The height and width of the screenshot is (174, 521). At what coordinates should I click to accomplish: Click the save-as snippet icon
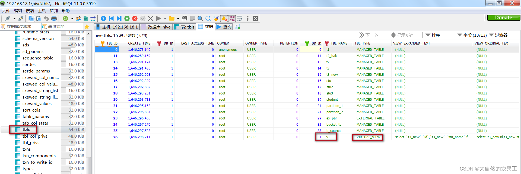[x=192, y=18]
